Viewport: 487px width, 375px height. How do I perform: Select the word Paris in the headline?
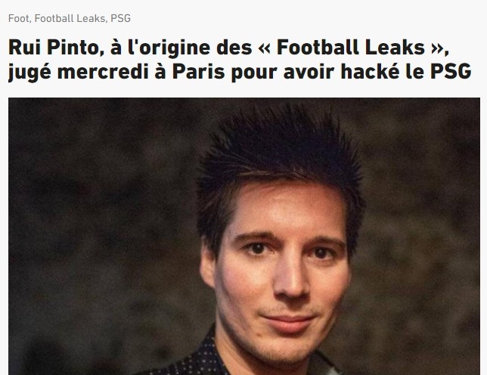click(198, 72)
